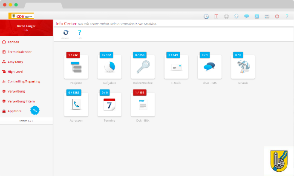
Task: Open Controlling/Reporting section
Action: (24, 82)
